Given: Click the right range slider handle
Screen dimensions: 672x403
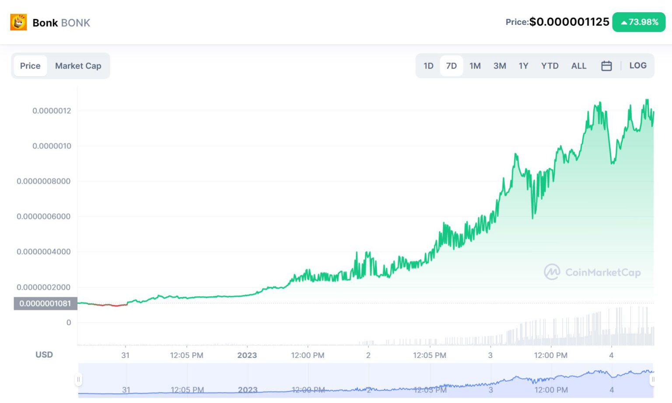Looking at the screenshot, I should coord(653,379).
